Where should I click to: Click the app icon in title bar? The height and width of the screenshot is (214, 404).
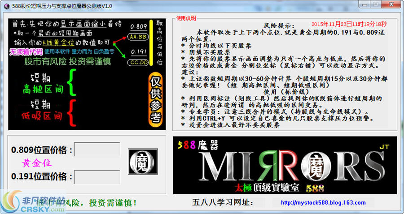[x=7, y=6]
